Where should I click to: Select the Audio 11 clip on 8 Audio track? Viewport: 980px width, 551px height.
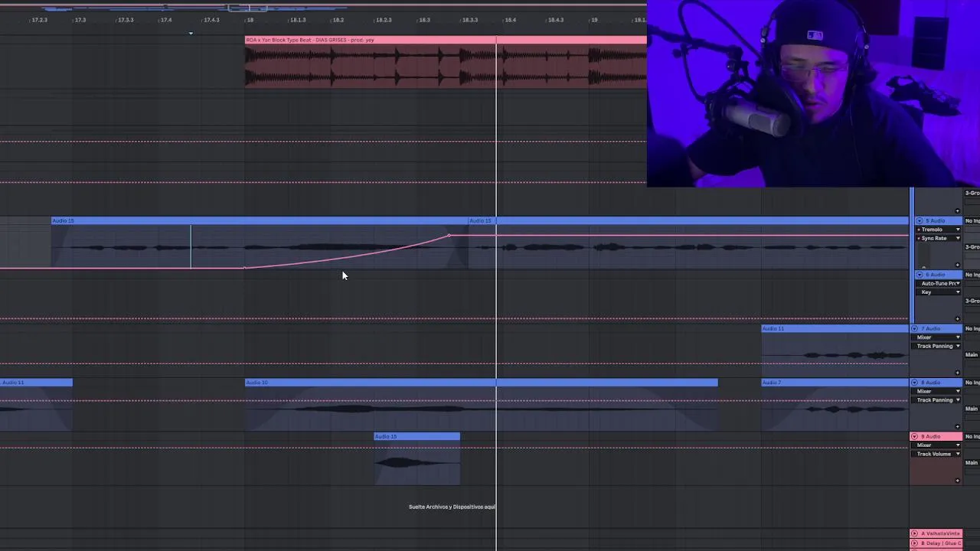36,382
